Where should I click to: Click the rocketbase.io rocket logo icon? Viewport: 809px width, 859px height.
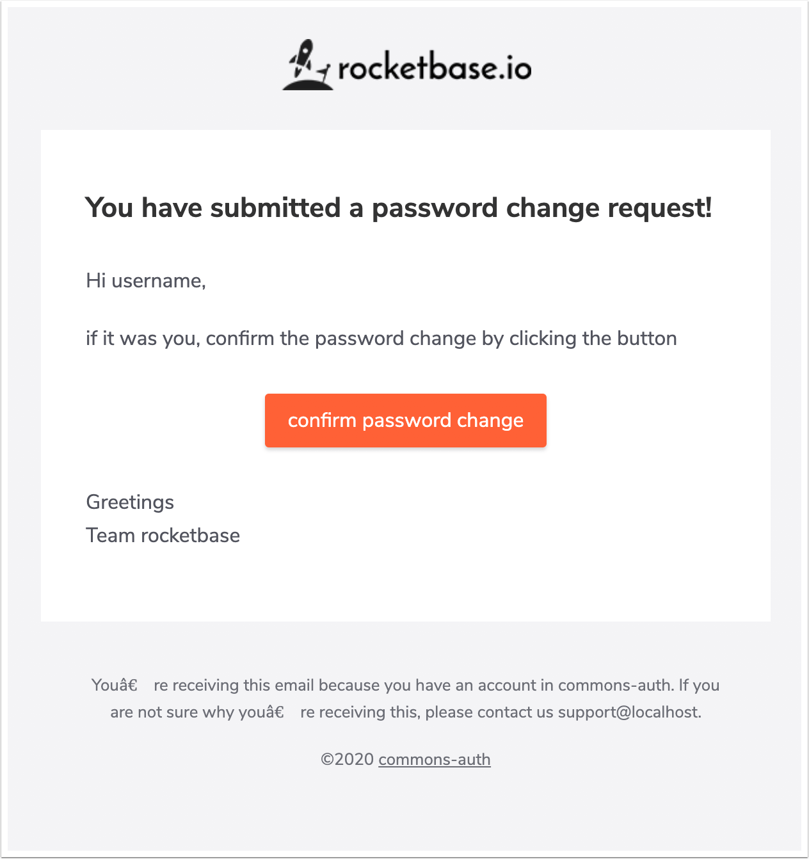[307, 64]
